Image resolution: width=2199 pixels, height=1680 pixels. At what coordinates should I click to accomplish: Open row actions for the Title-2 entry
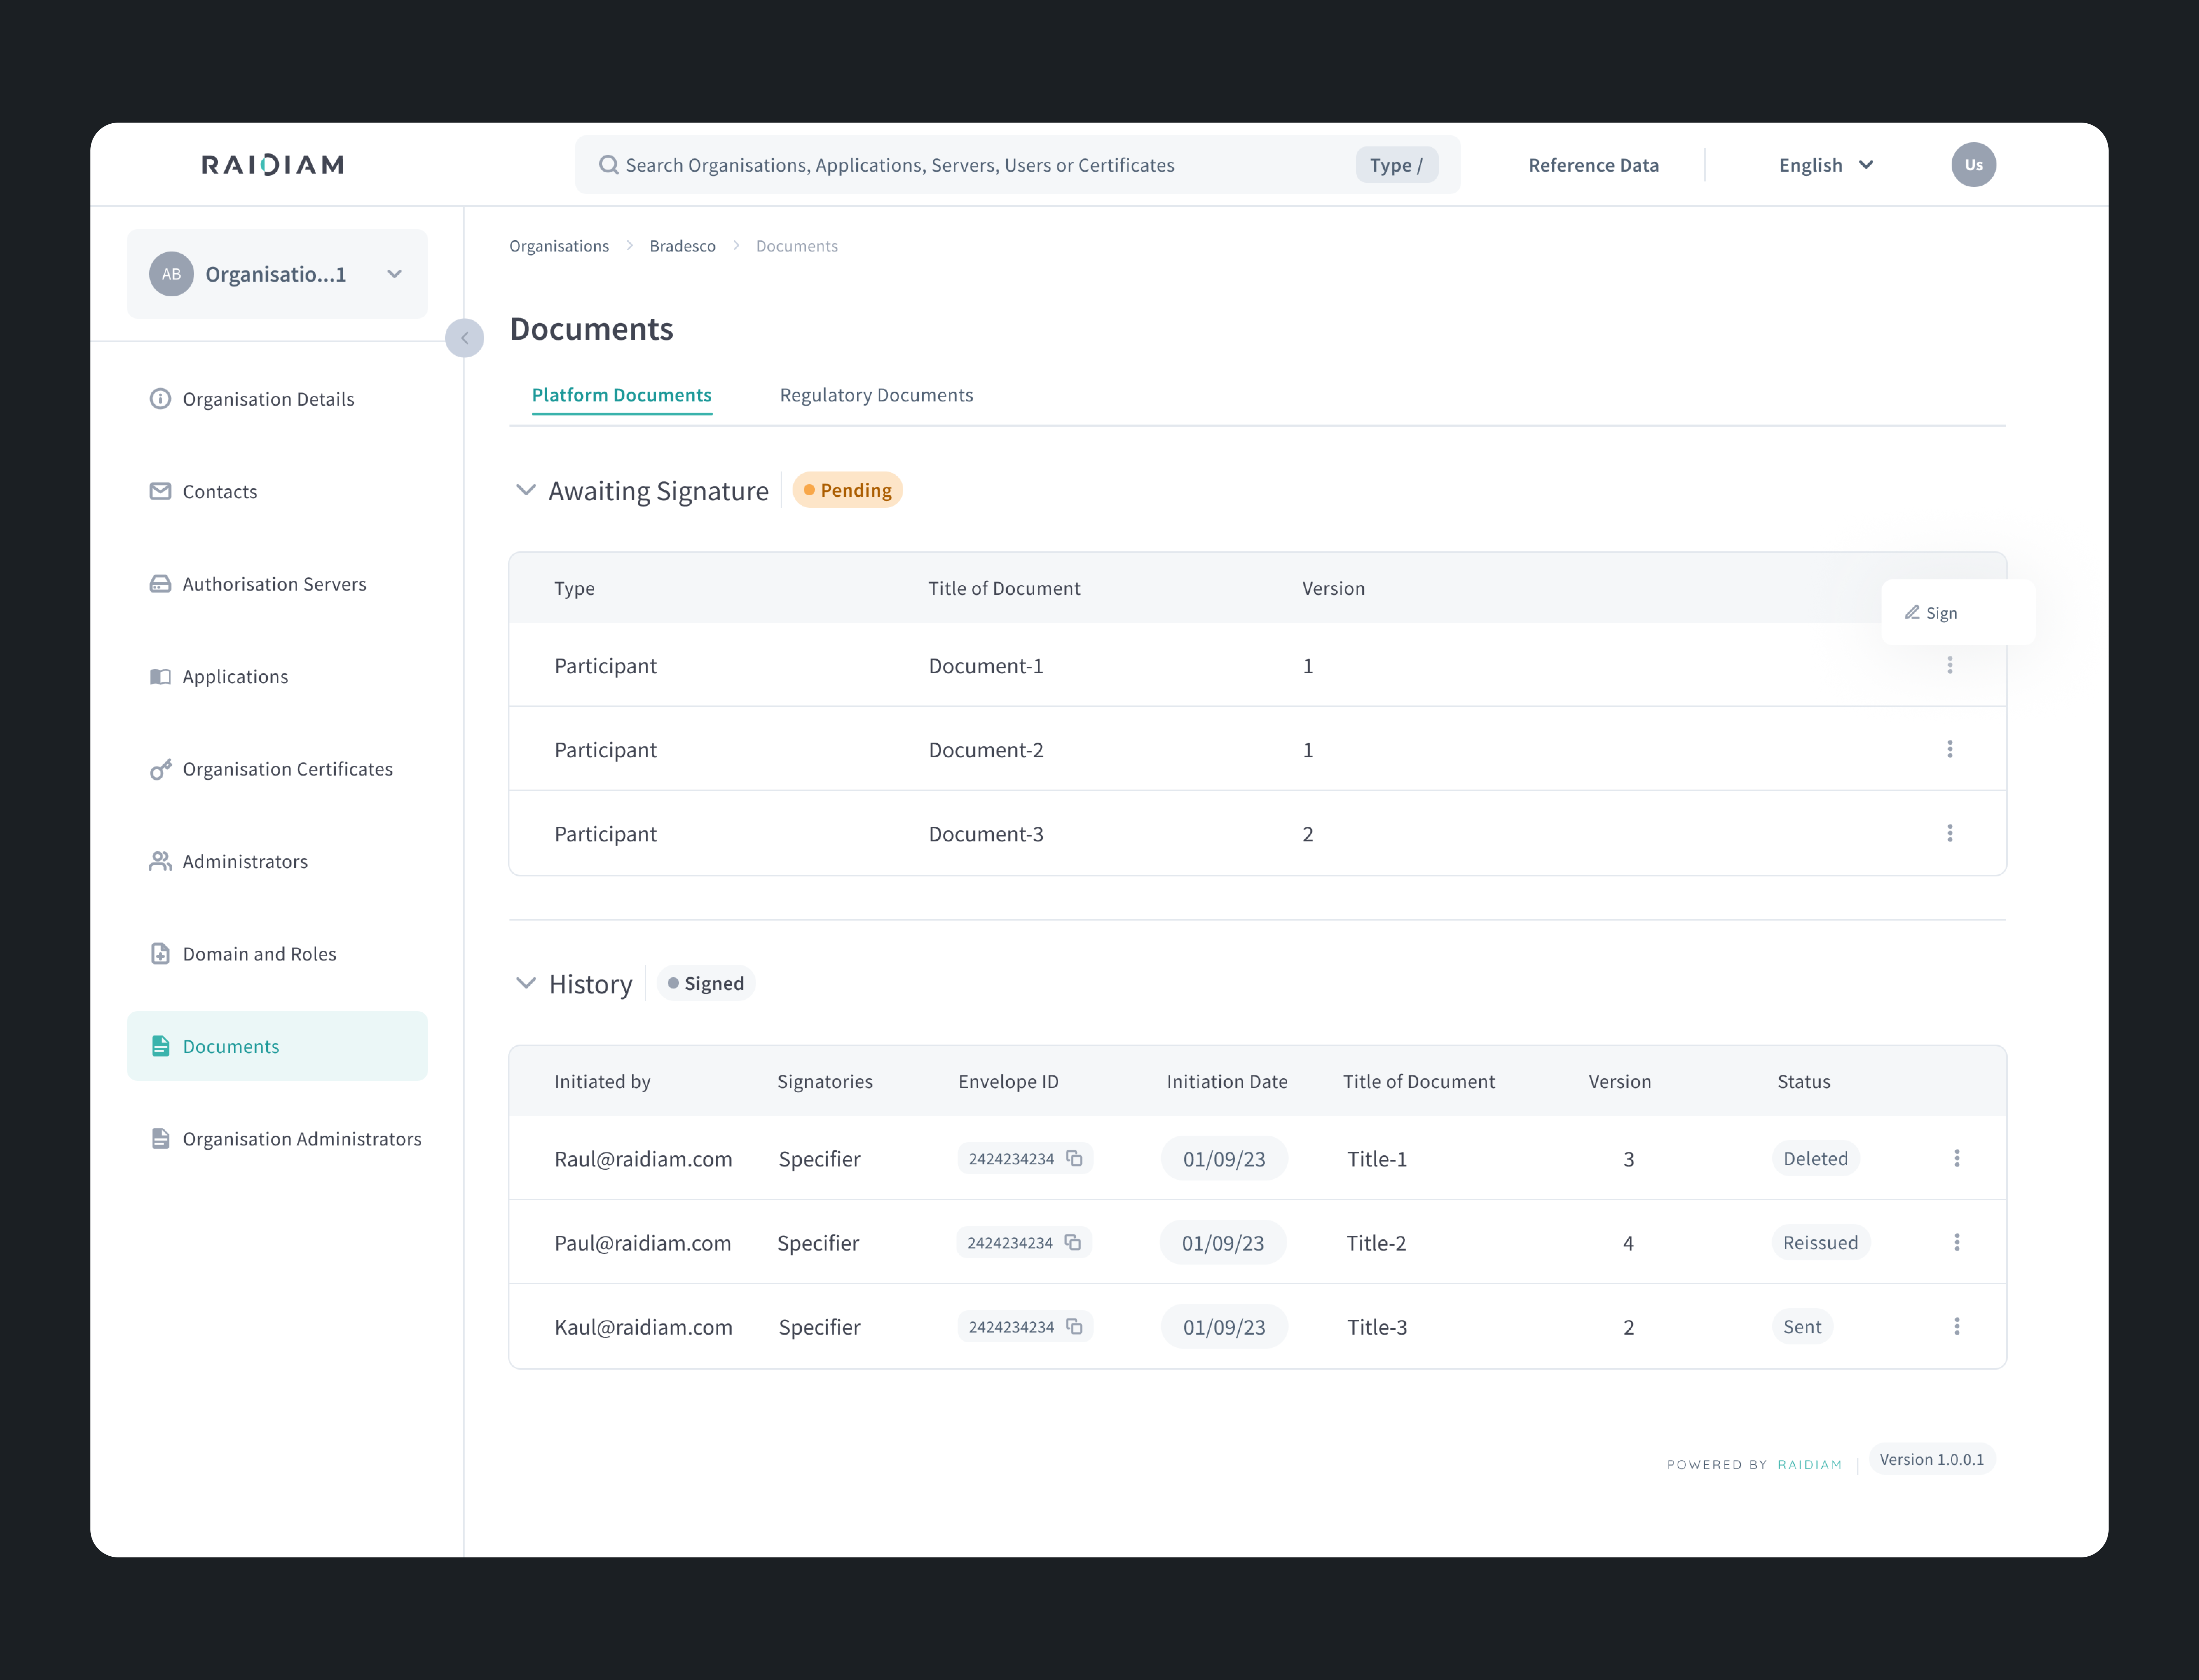click(x=1957, y=1242)
